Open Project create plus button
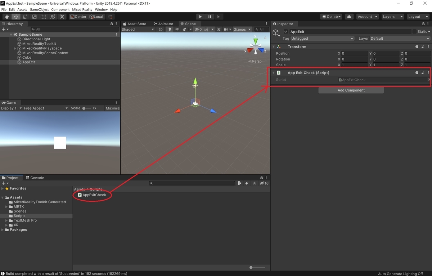The image size is (432, 276). [5, 183]
